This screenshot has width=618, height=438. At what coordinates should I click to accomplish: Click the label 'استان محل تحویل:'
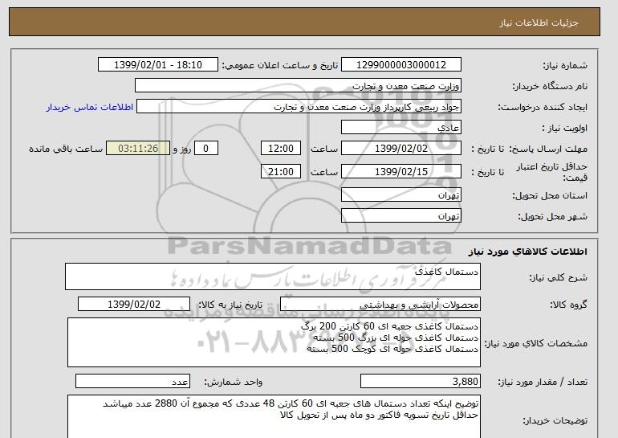[x=550, y=196]
